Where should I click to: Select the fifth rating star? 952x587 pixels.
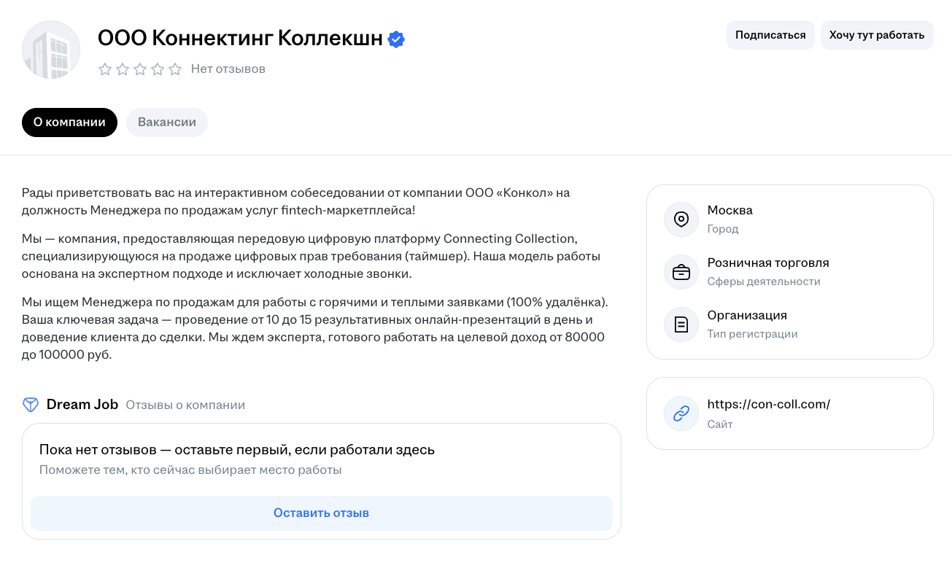point(175,69)
